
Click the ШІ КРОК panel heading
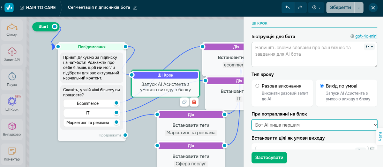pos(259,23)
